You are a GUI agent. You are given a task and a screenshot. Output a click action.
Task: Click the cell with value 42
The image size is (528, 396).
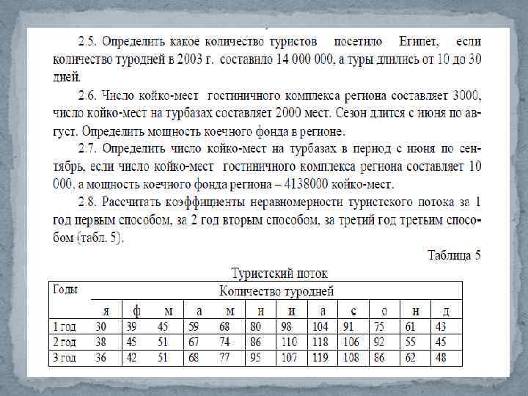point(131,357)
